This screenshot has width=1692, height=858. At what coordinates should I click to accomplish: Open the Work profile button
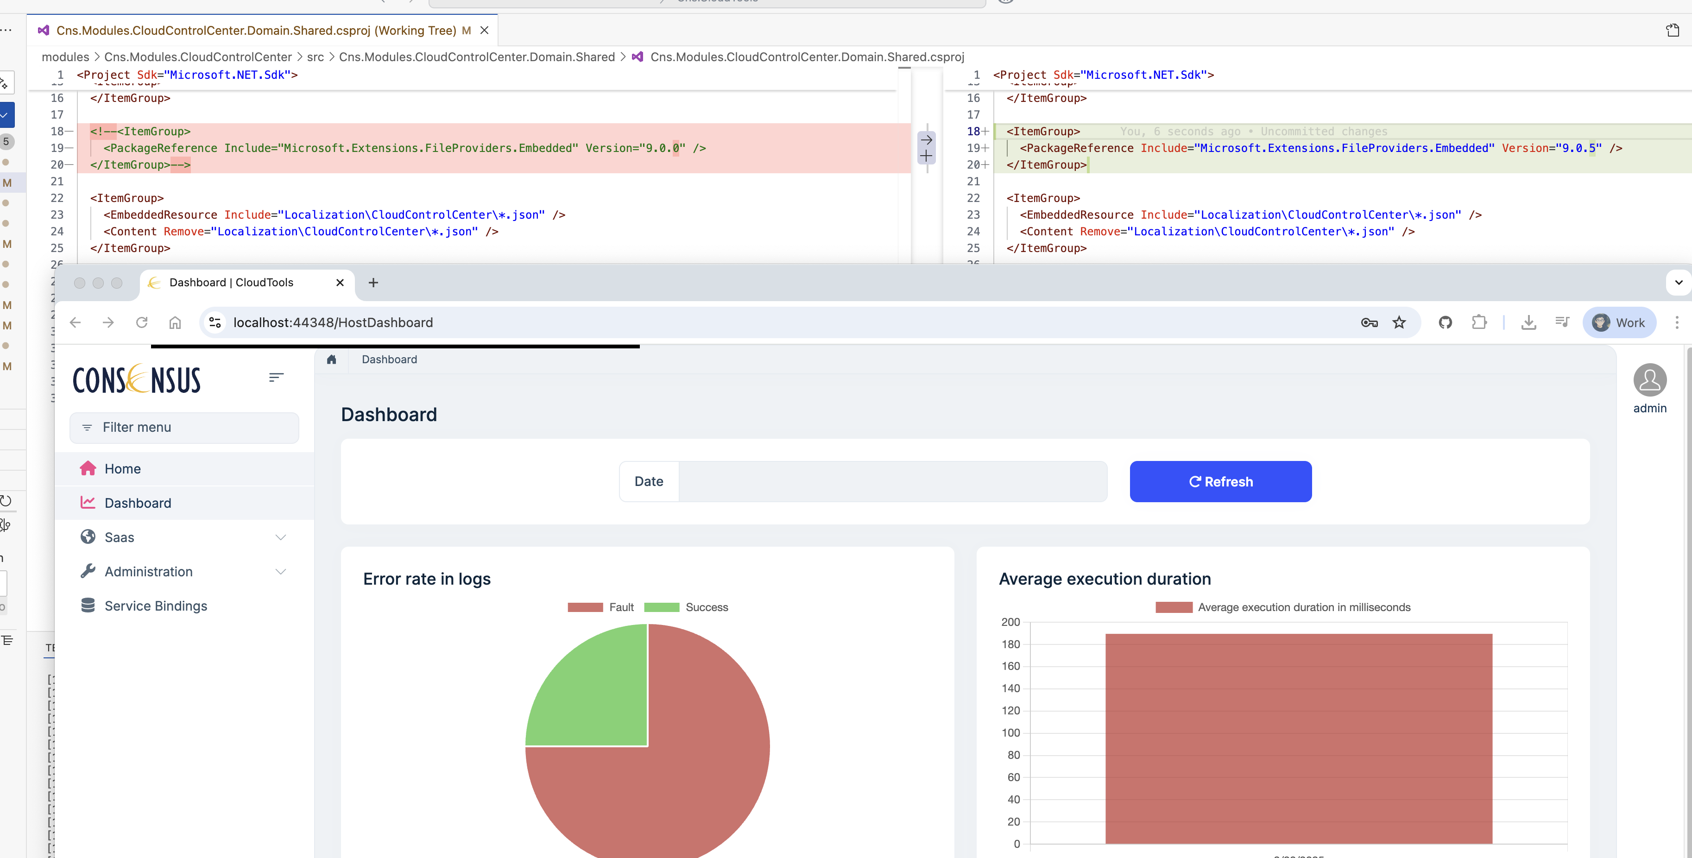[x=1619, y=322]
